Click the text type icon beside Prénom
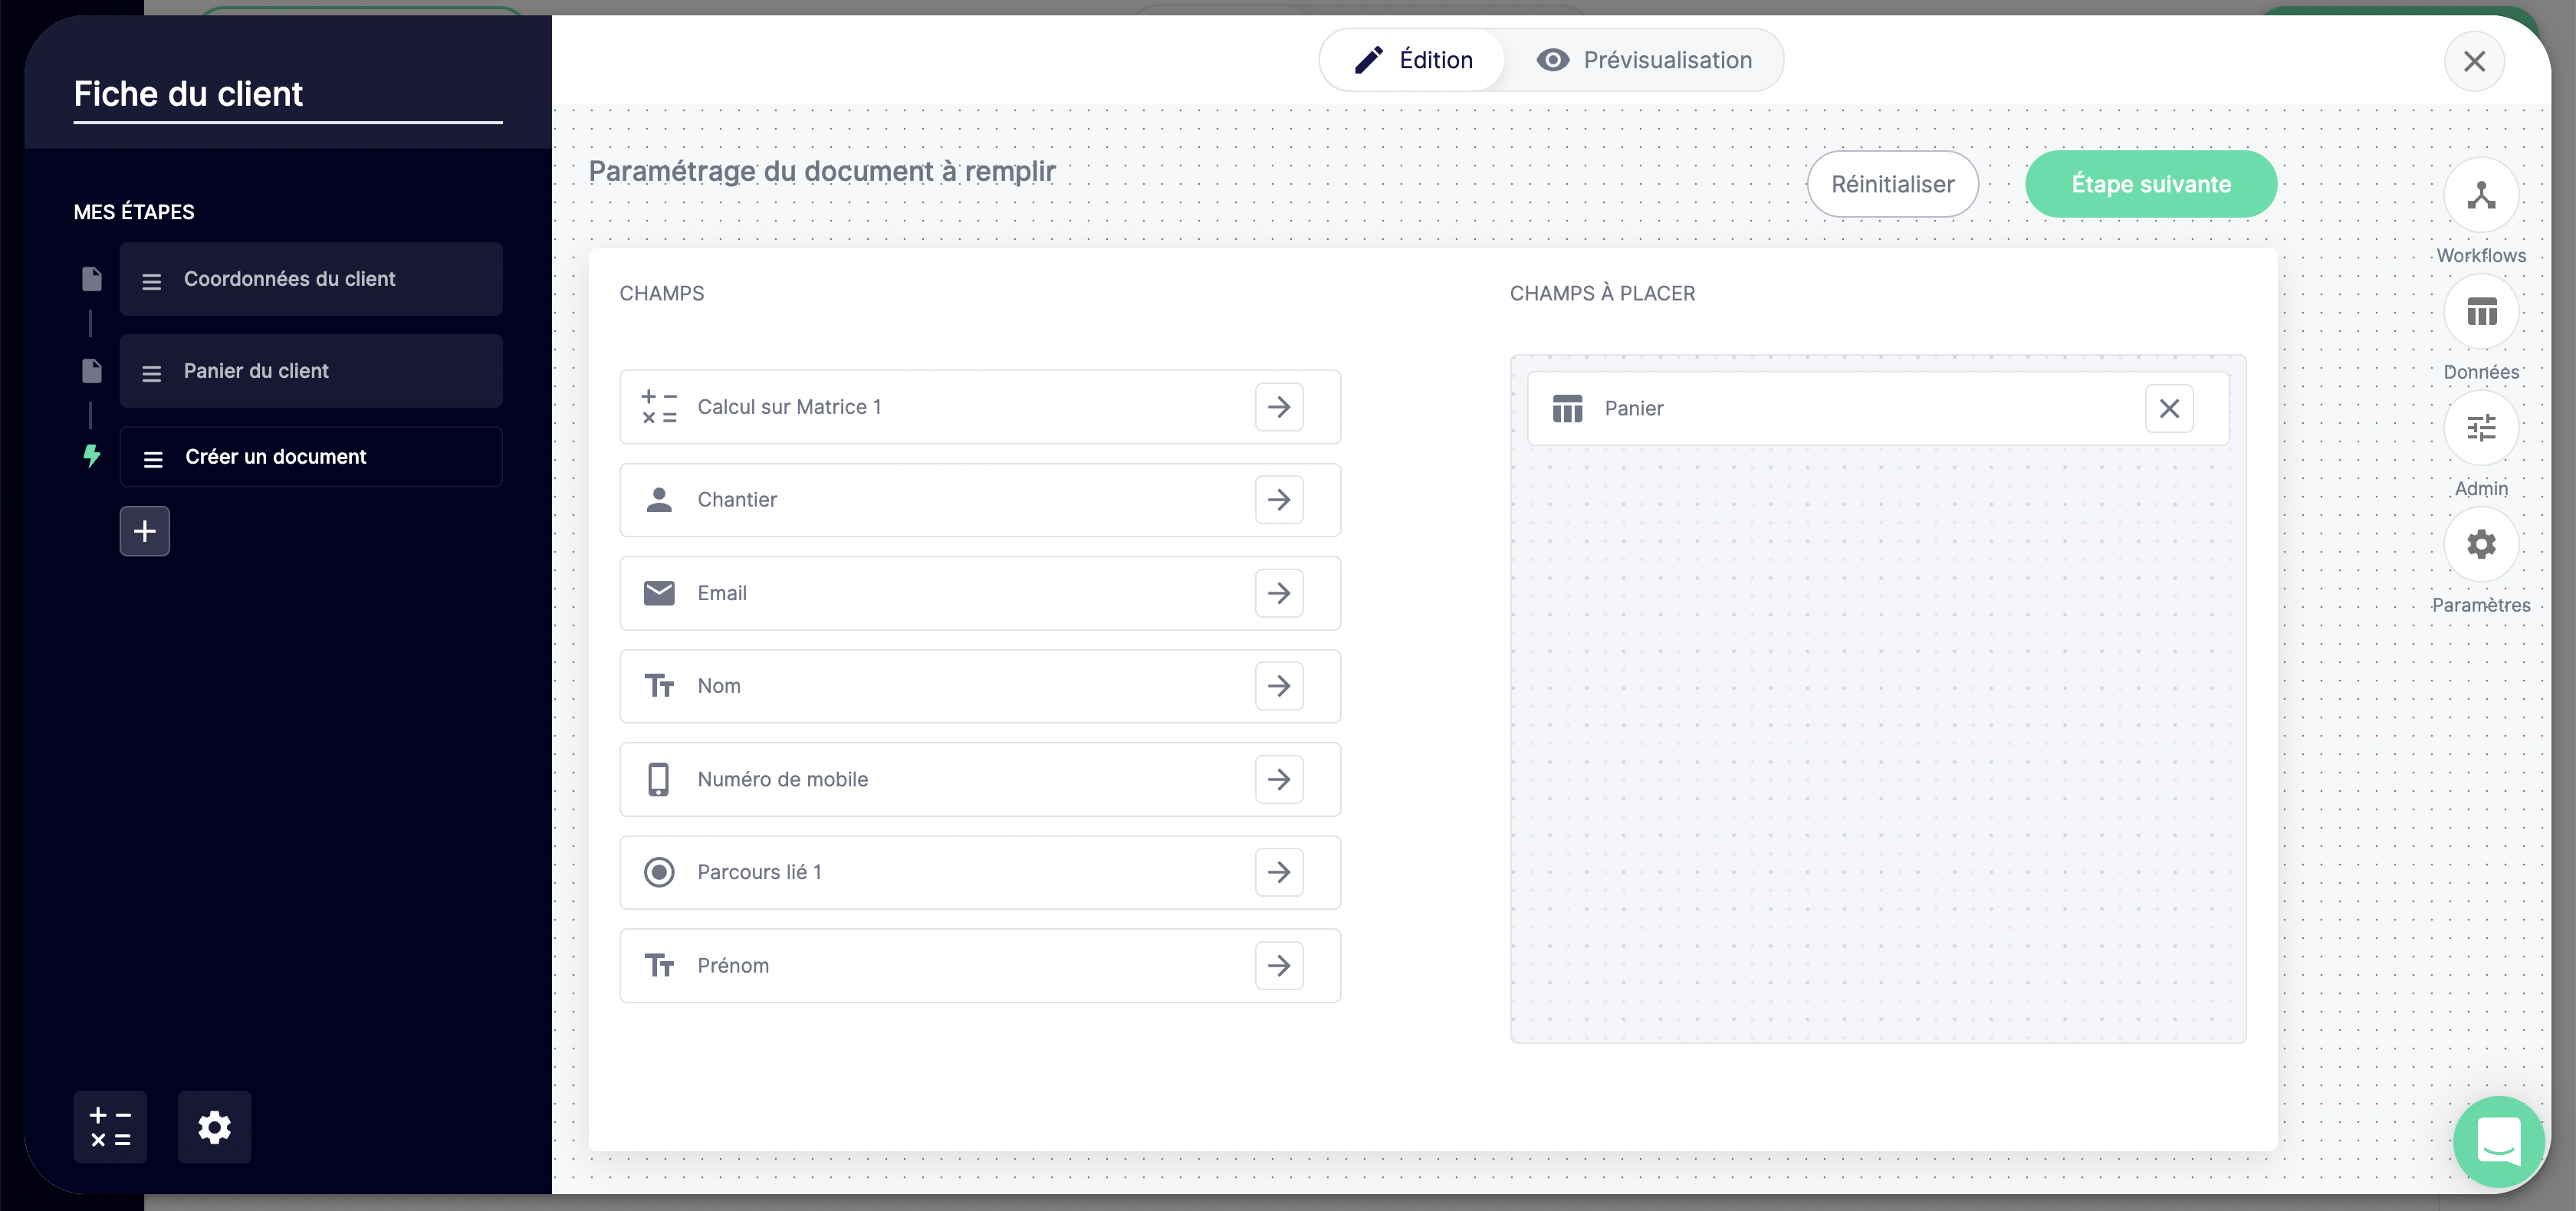Image resolution: width=2576 pixels, height=1211 pixels. 659,965
